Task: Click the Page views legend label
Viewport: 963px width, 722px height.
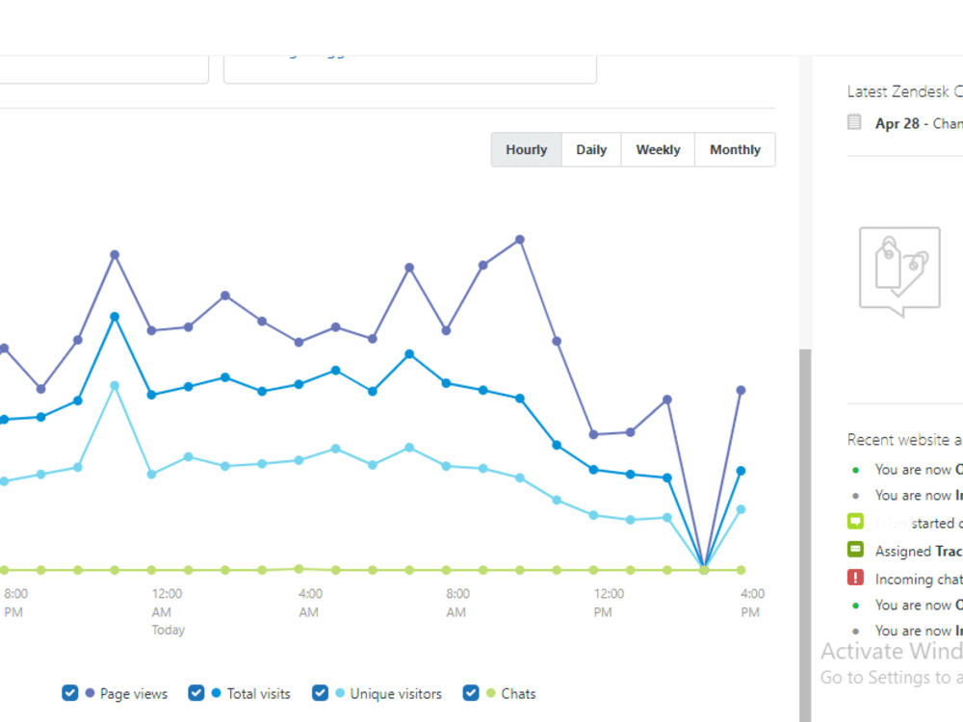Action: click(x=134, y=694)
